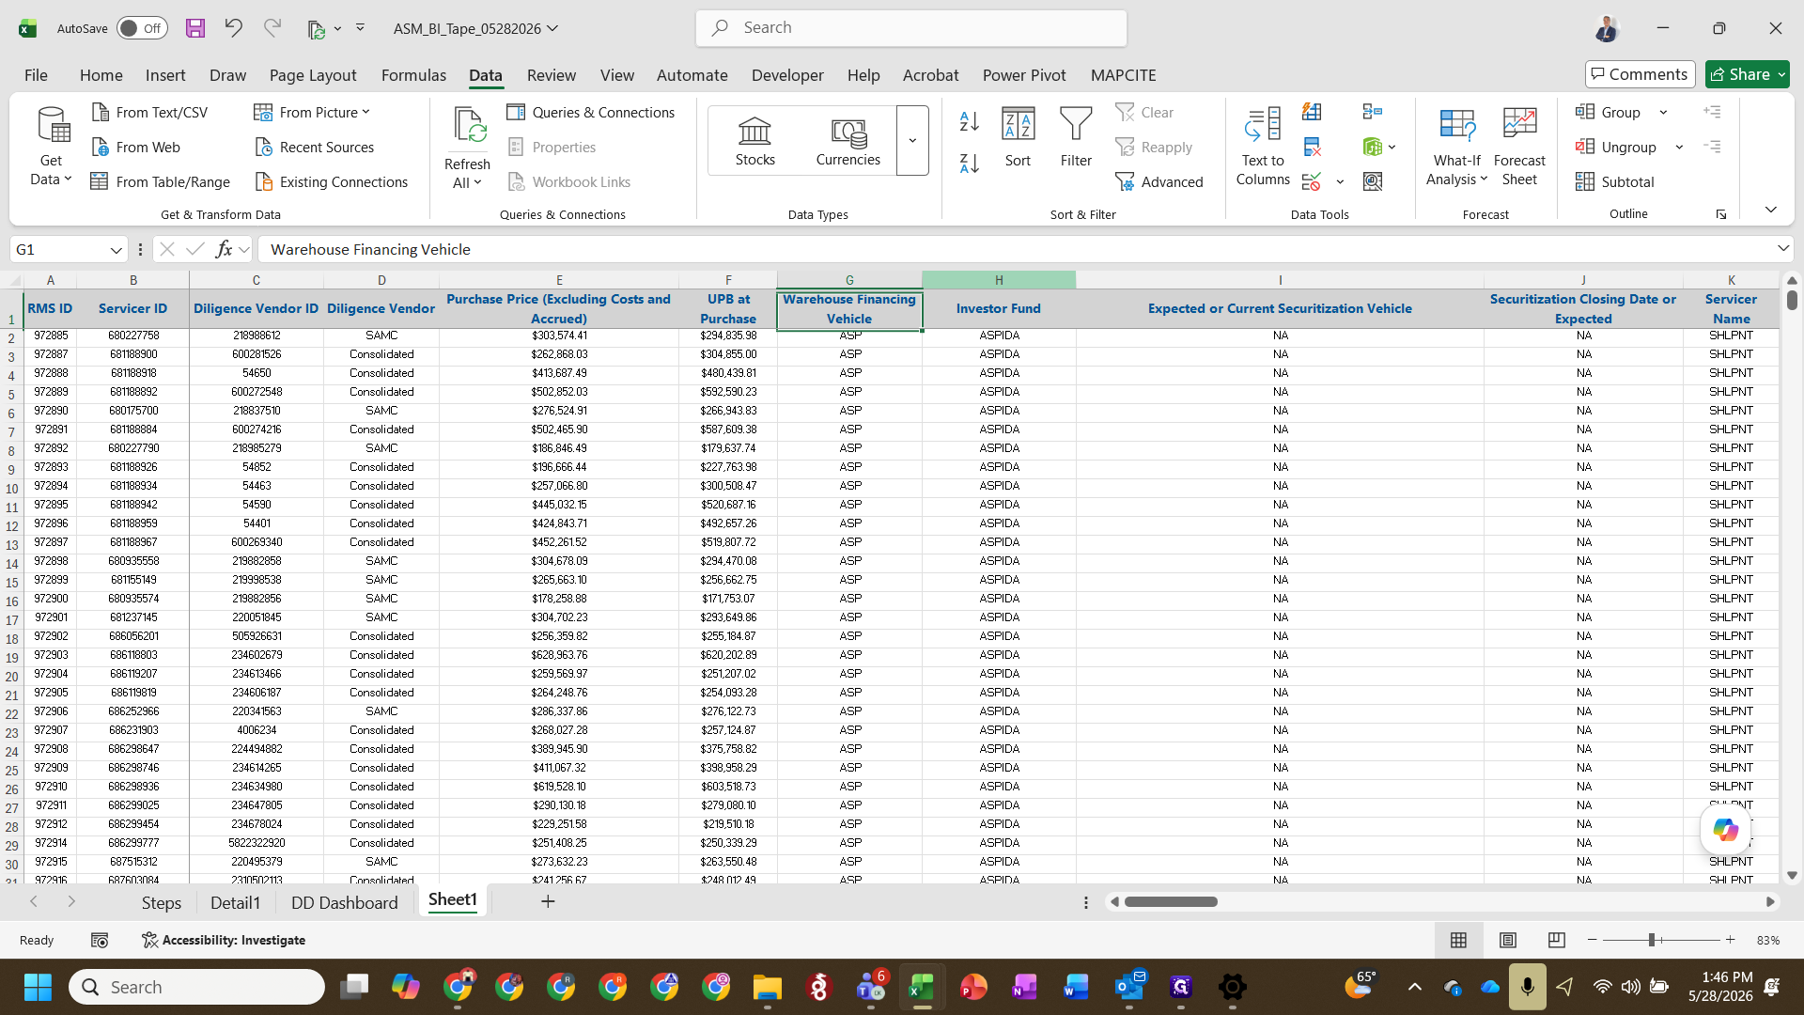Launch Text to Columns wizard
The width and height of the screenshot is (1804, 1015).
(x=1263, y=146)
